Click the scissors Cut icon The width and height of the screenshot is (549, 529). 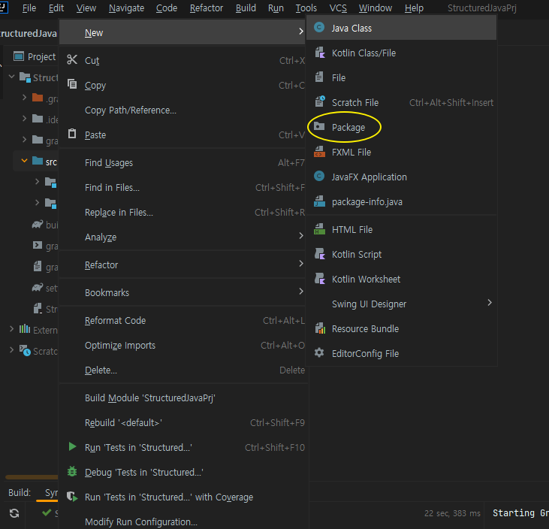72,59
